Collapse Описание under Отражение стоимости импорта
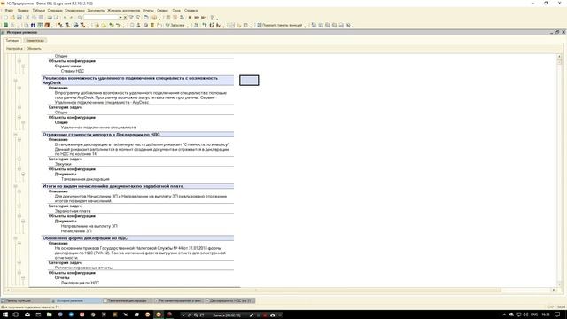Screen dimensions: 567x319 (19, 140)
